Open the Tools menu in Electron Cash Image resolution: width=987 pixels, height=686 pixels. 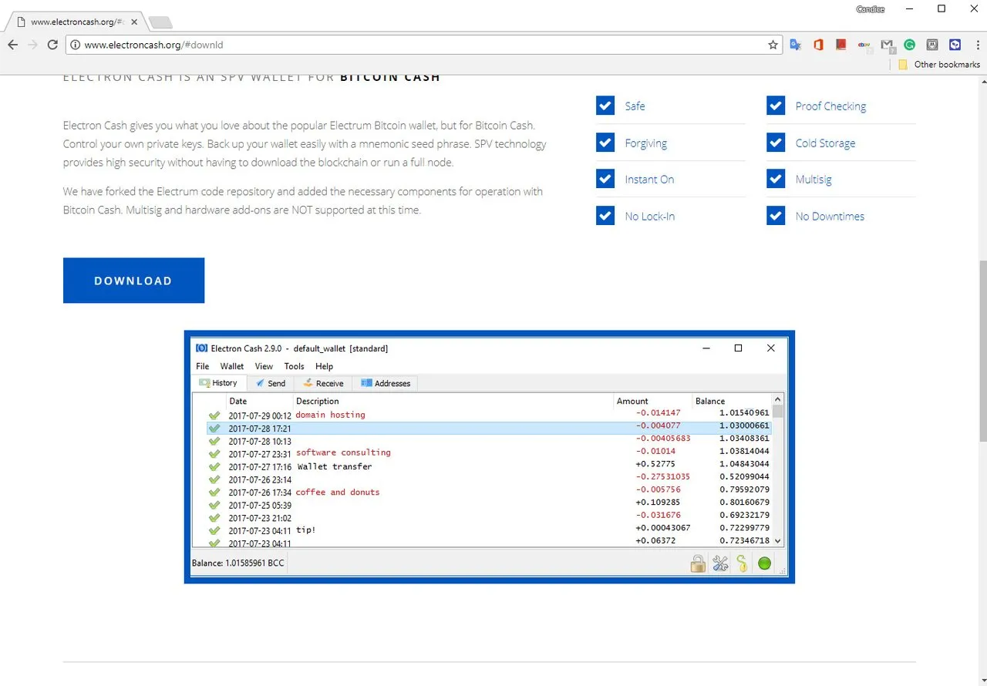click(294, 366)
